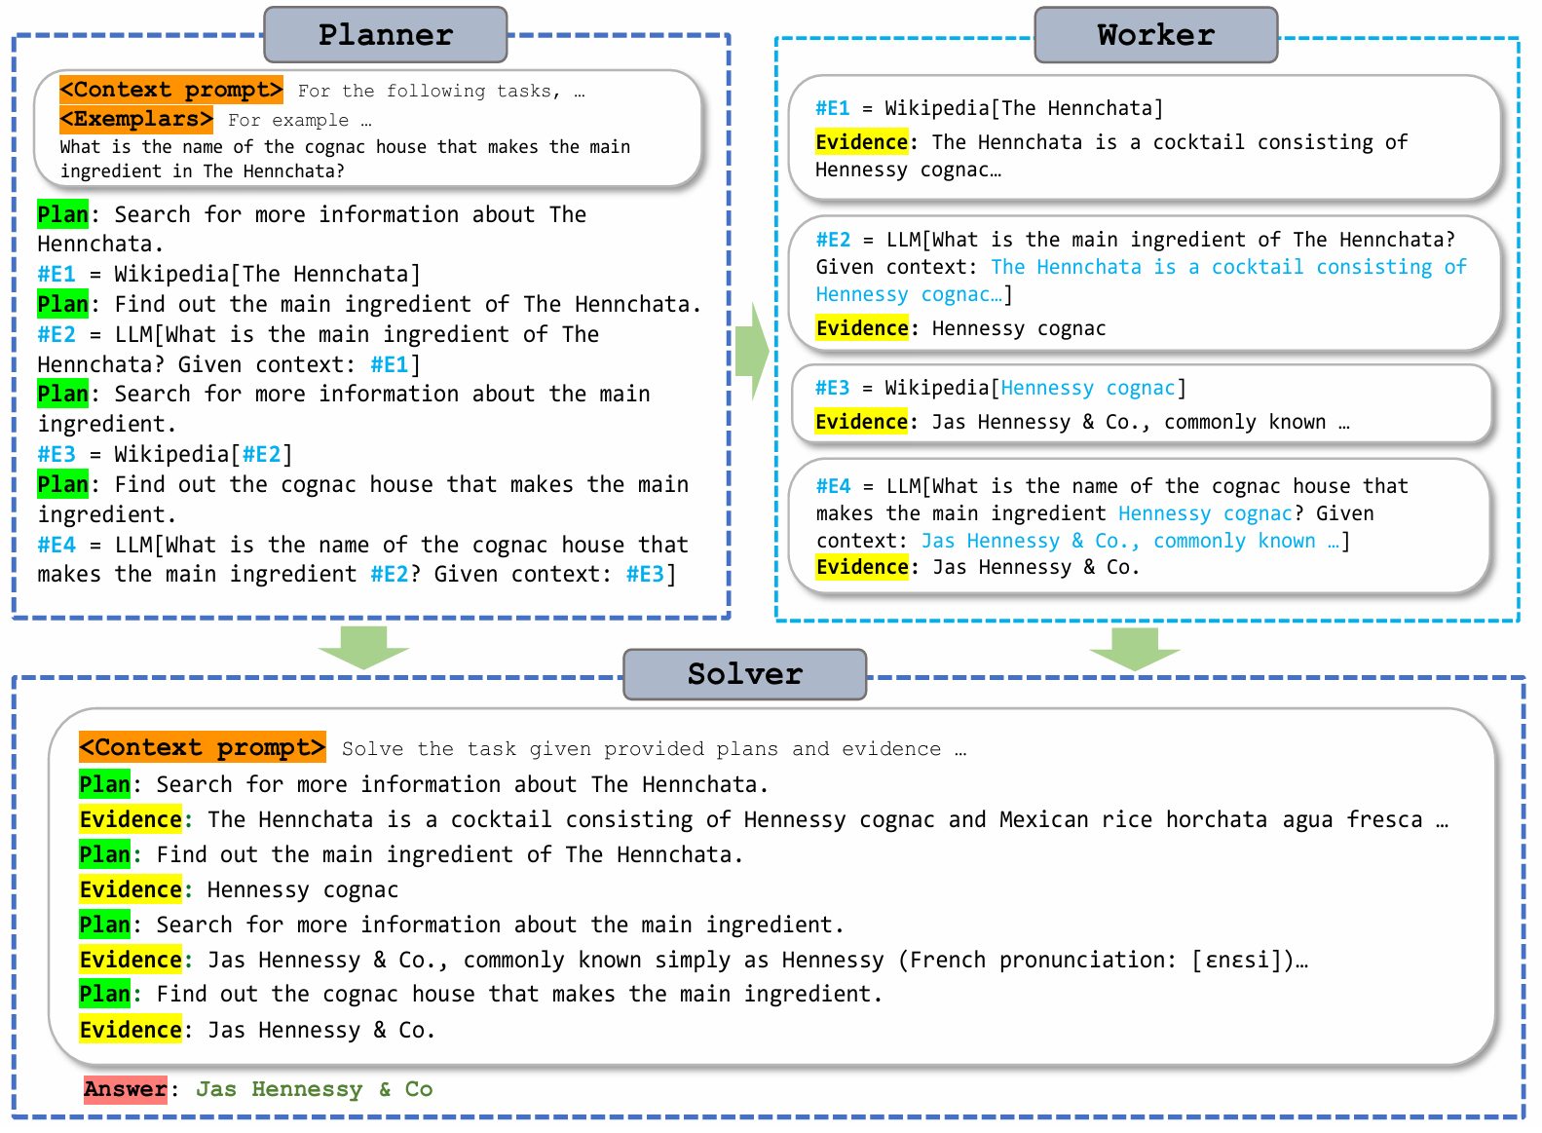The image size is (1542, 1133).
Task: Click the #E4 label in the Worker panel
Action: click(834, 486)
